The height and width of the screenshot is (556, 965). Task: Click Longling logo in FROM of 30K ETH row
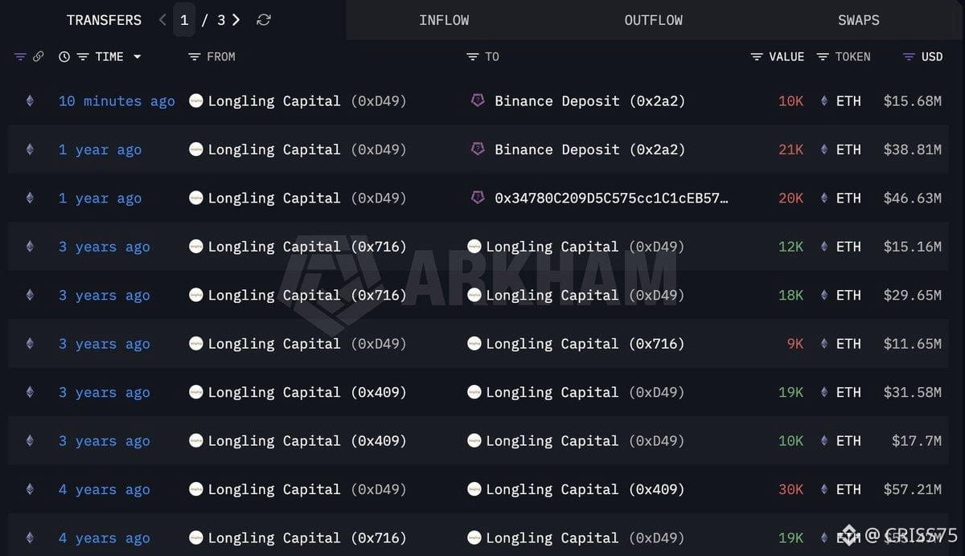pyautogui.click(x=195, y=489)
